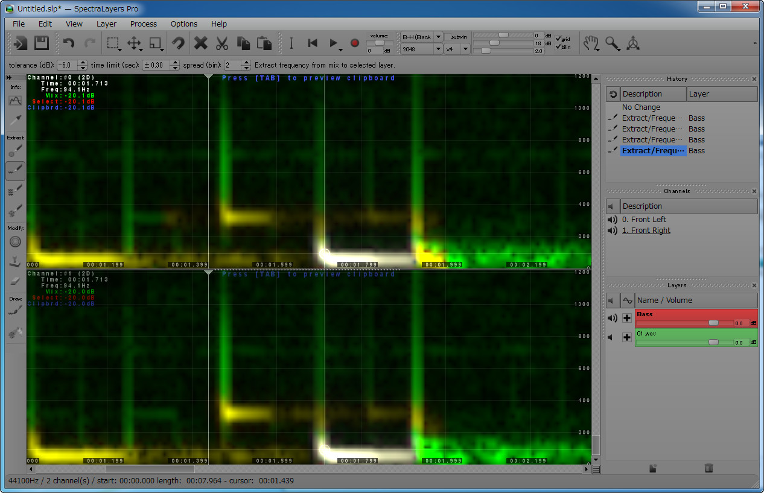Rewind to start with the skip-back button
Viewport: 764px width, 493px height.
click(313, 43)
